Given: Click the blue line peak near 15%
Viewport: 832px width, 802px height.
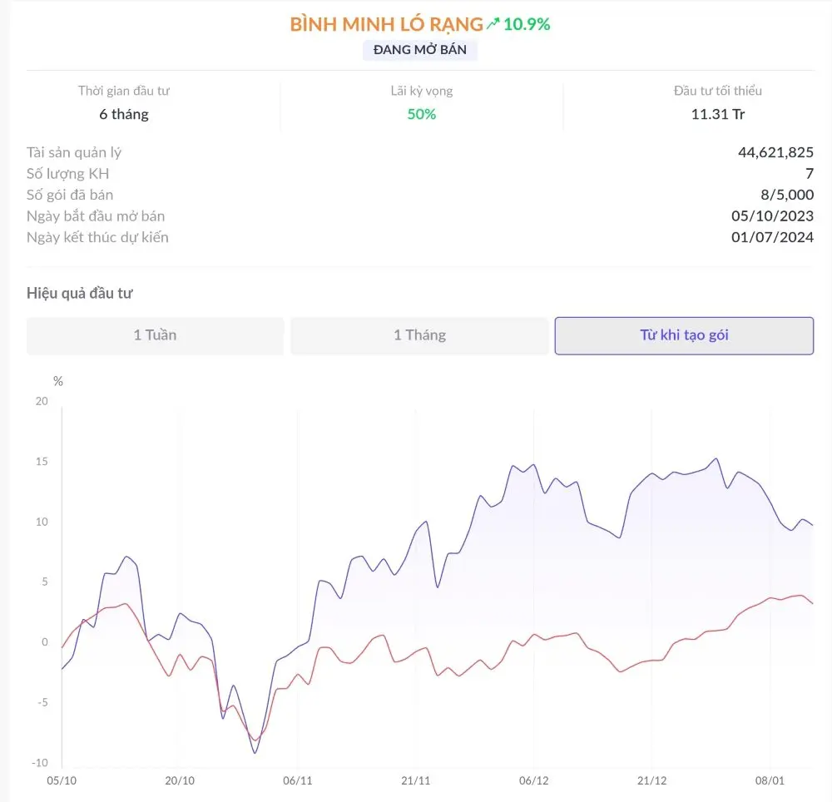Looking at the screenshot, I should point(716,458).
